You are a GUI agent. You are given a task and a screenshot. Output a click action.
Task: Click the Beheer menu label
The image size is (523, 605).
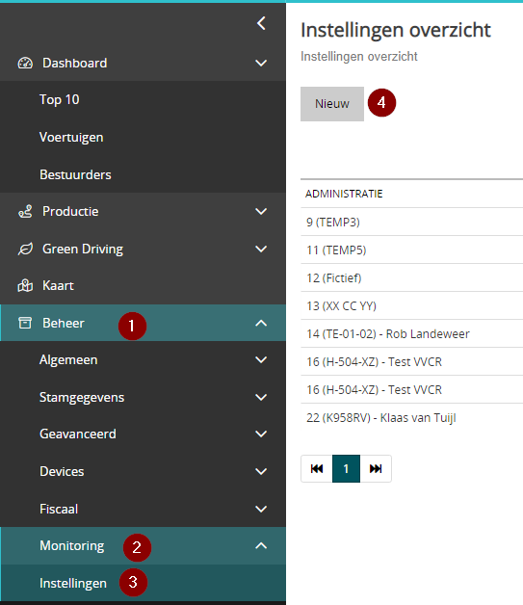pyautogui.click(x=64, y=323)
